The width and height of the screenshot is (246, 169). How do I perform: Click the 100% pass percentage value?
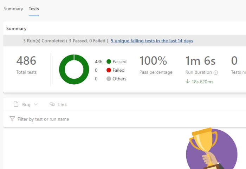pyautogui.click(x=153, y=60)
